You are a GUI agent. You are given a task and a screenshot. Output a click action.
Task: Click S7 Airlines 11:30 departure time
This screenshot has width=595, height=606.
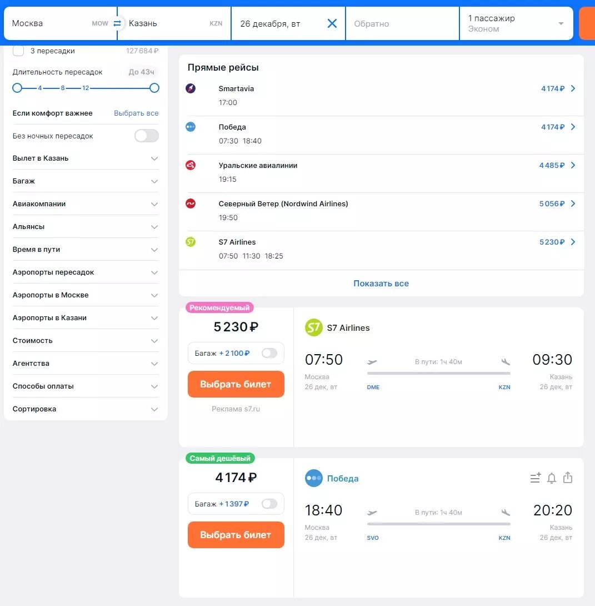tap(251, 256)
